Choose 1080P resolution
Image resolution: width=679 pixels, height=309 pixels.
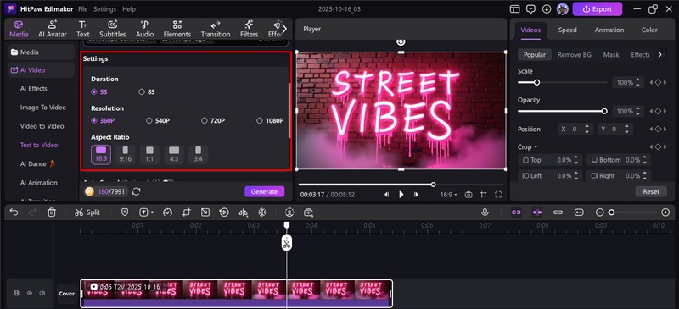(x=270, y=120)
